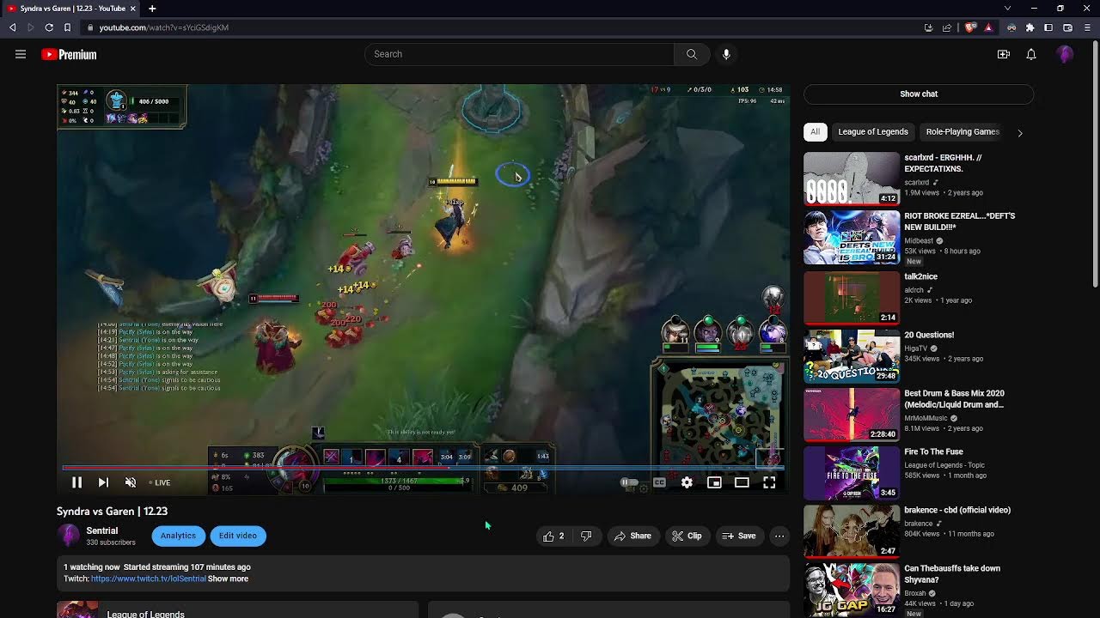Screen dimensions: 1100x618
Task: Open YouTube notifications bell
Action: [1031, 54]
